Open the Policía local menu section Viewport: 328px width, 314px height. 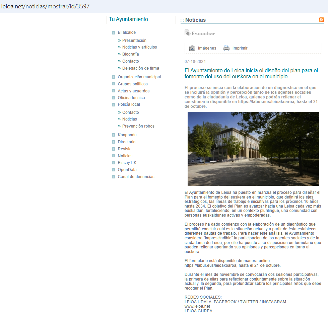coord(129,104)
